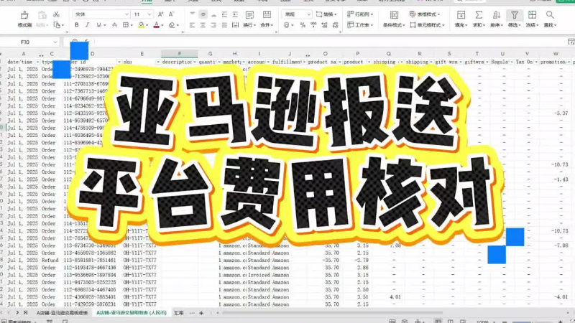The image size is (575, 323).
Task: Click the fill color highlight swatch
Action: click(140, 25)
